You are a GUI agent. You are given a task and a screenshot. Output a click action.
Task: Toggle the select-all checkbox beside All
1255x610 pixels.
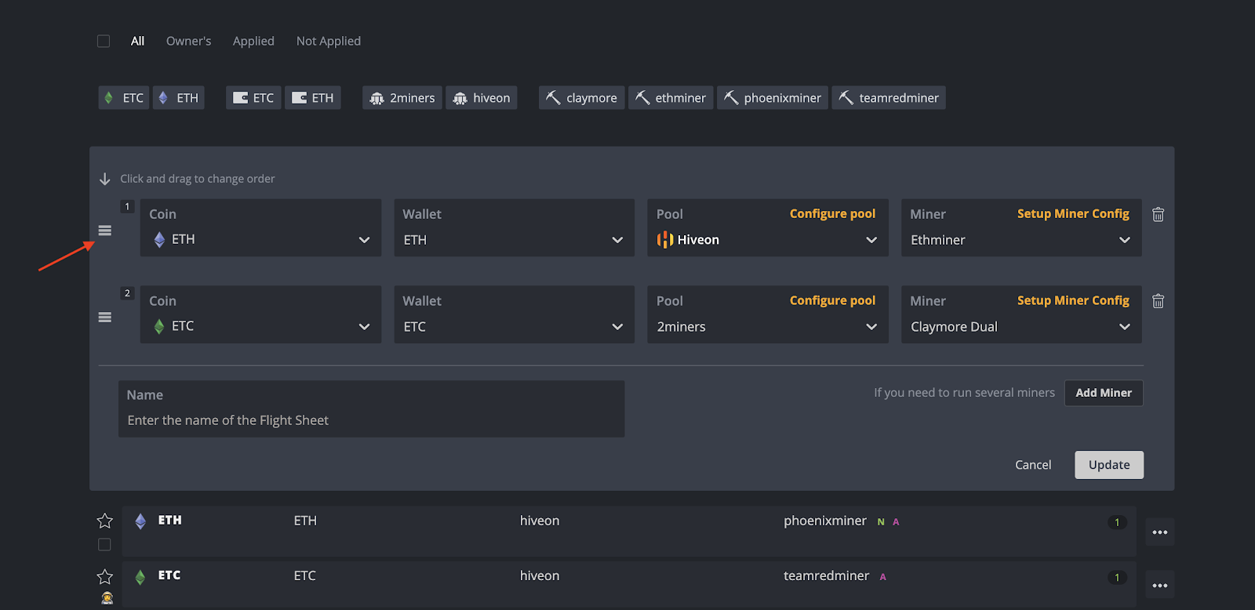pyautogui.click(x=104, y=41)
